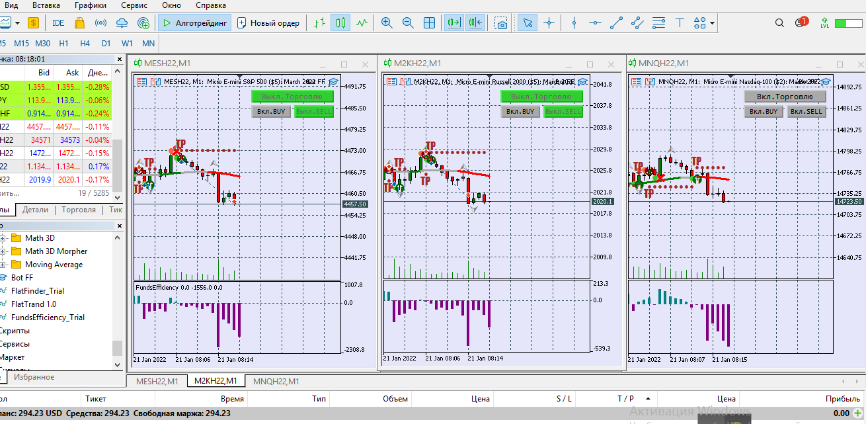This screenshot has width=866, height=424.
Task: Open the MetaEditor IDE
Action: 58,23
